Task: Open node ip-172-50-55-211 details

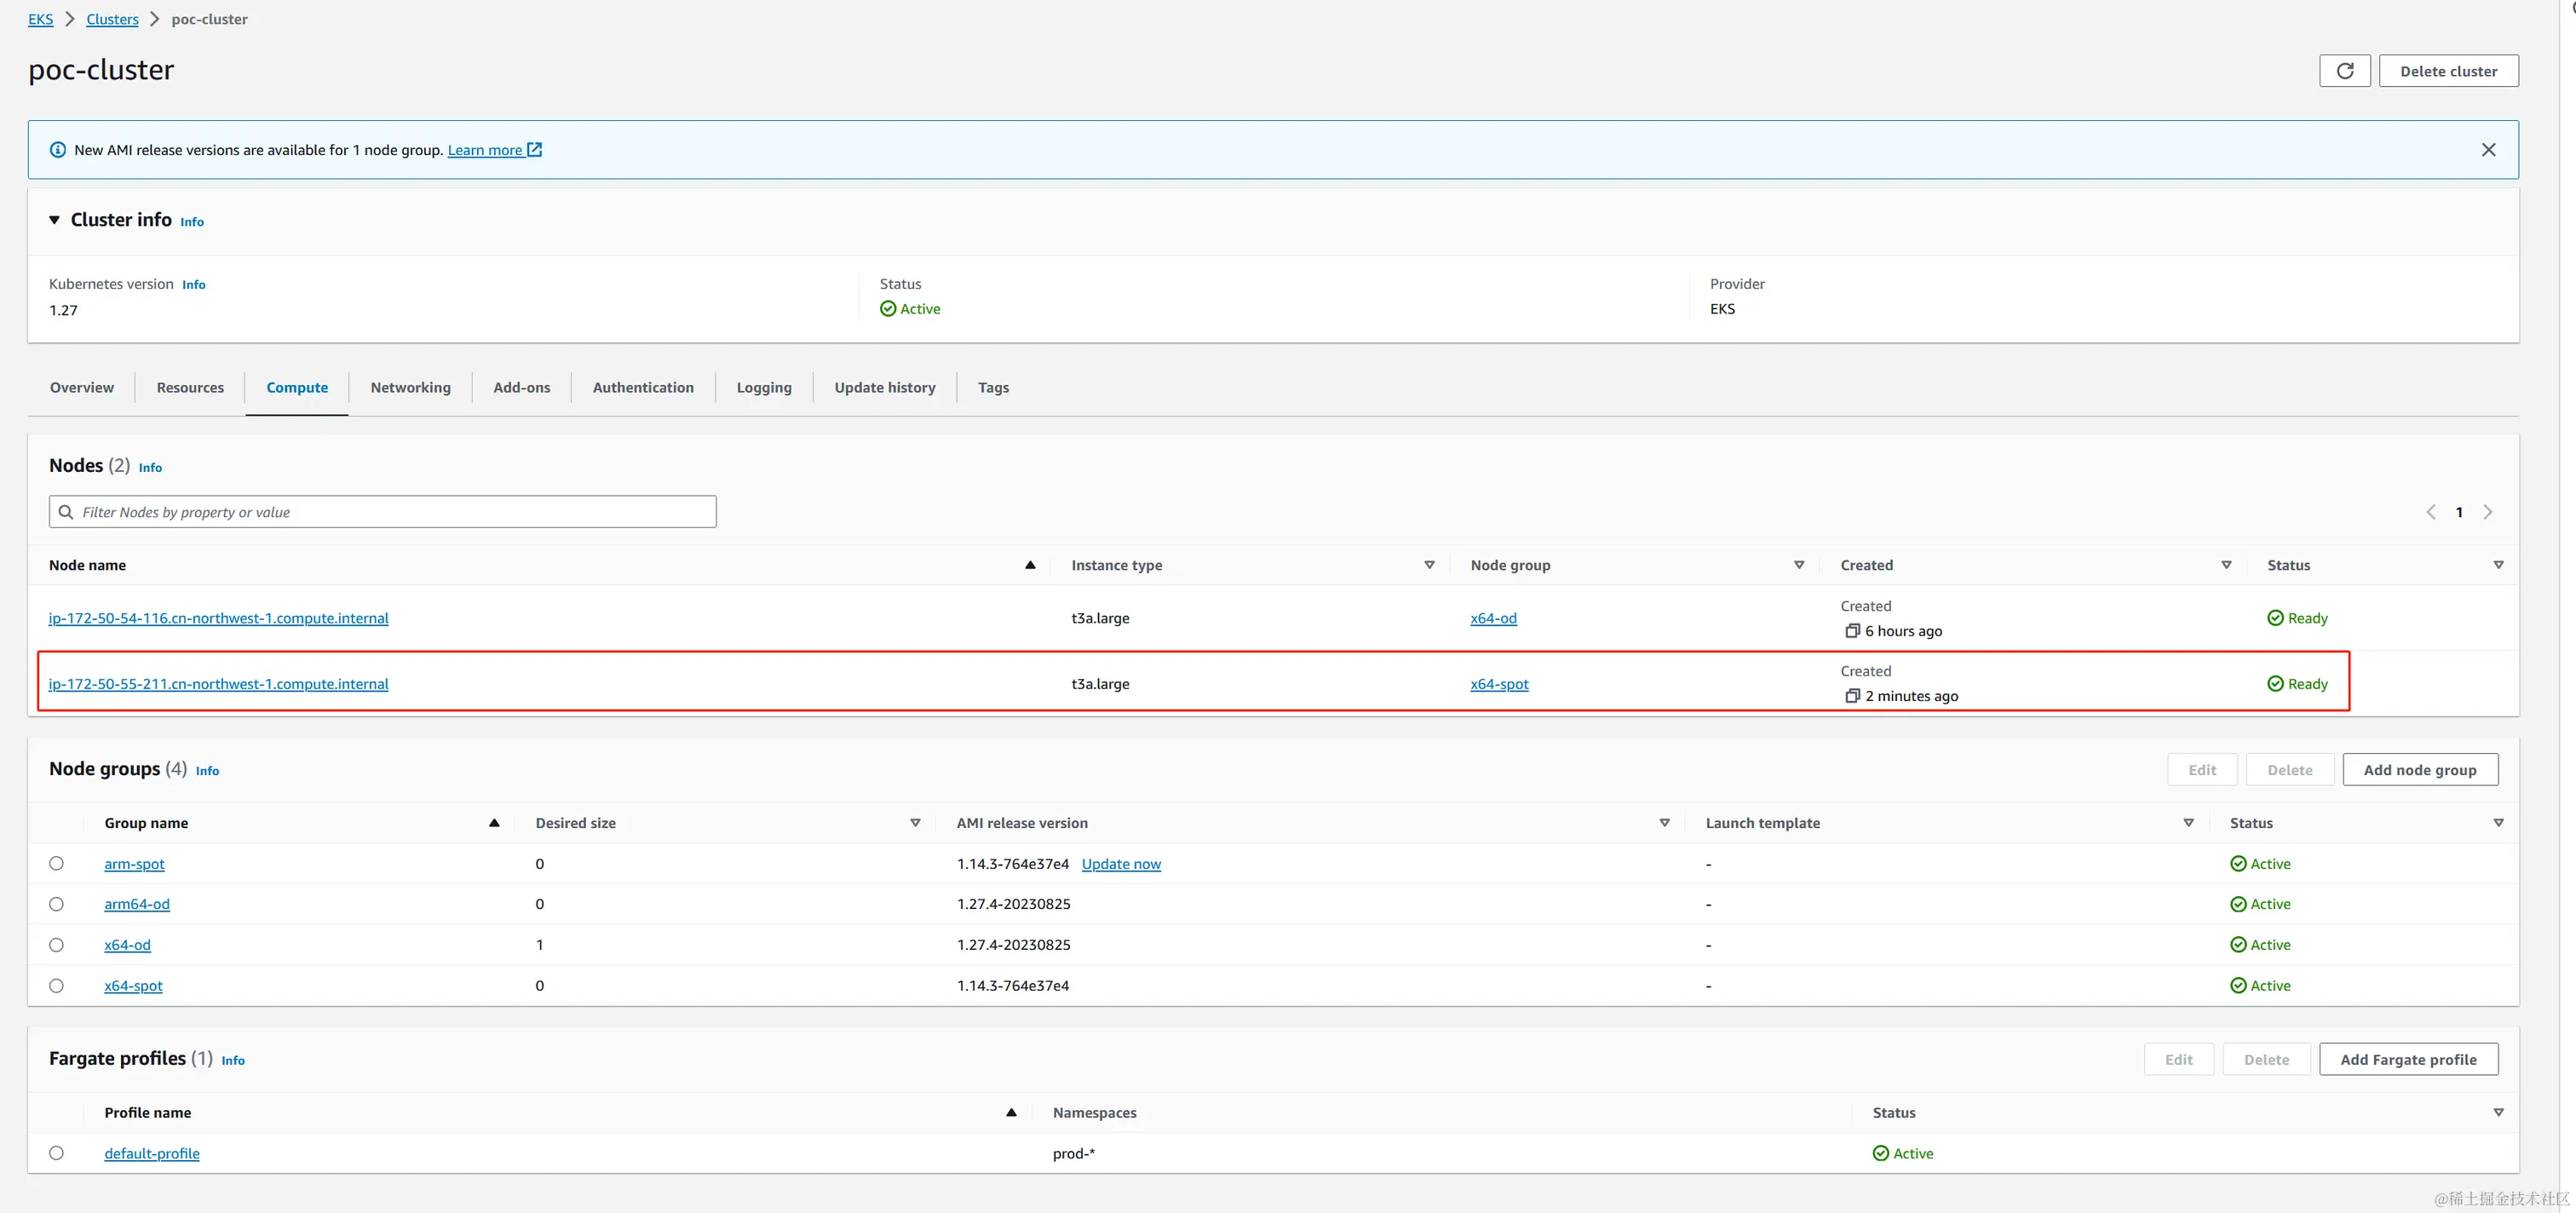Action: pyautogui.click(x=218, y=684)
